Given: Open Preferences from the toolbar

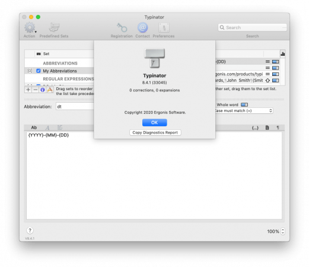Looking at the screenshot, I should point(164,28).
